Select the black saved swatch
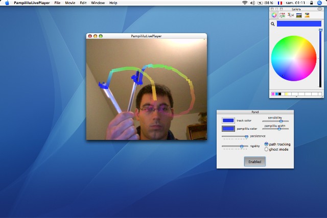The height and width of the screenshot is (218, 327). (280, 94)
